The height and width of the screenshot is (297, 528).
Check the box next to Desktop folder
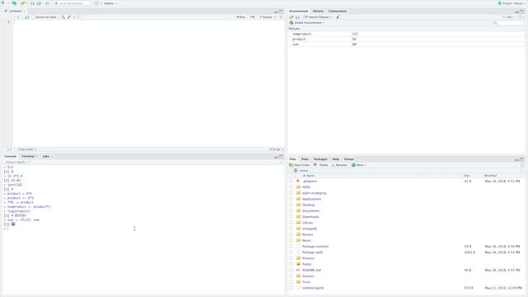pyautogui.click(x=291, y=205)
